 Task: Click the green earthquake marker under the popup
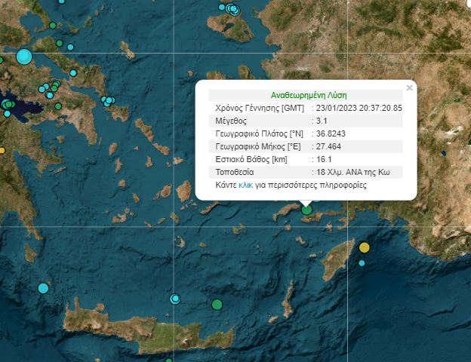306,210
